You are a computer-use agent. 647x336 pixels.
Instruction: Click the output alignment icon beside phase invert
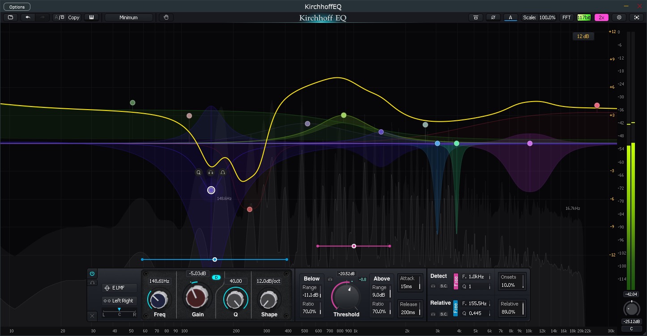pyautogui.click(x=476, y=17)
